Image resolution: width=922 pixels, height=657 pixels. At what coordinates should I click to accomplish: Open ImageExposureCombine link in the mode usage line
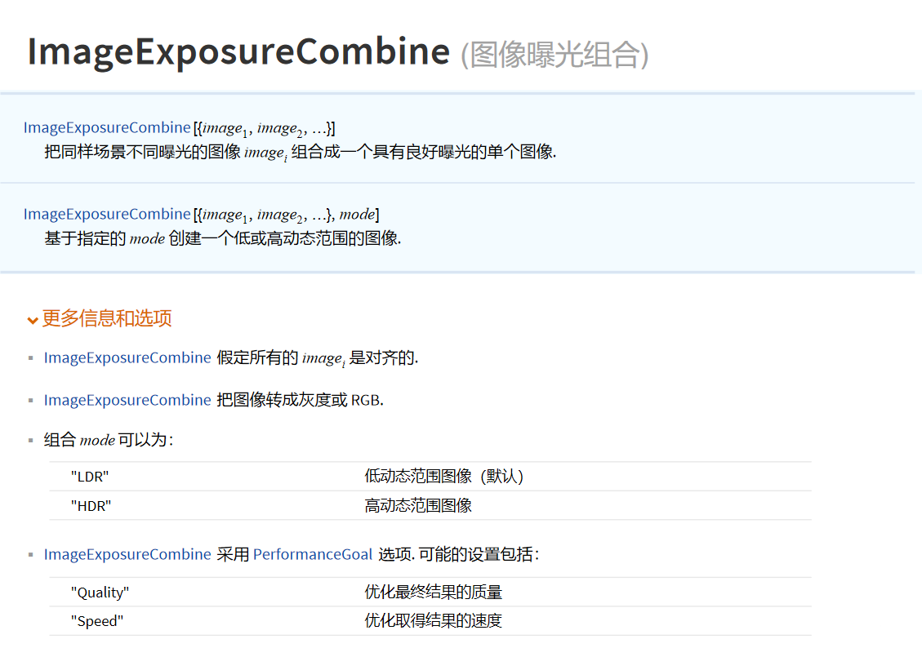107,215
